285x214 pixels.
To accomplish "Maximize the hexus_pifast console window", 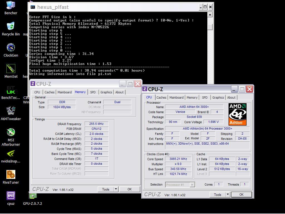I will point(205,7).
